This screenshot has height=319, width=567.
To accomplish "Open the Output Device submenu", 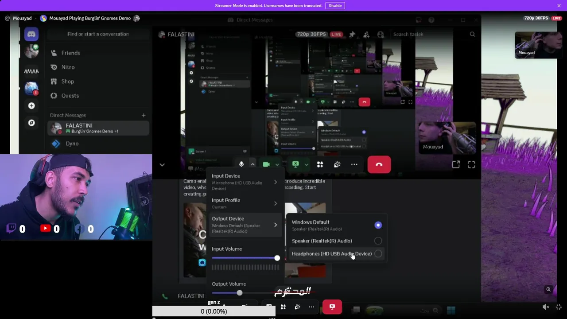I will 245,225.
